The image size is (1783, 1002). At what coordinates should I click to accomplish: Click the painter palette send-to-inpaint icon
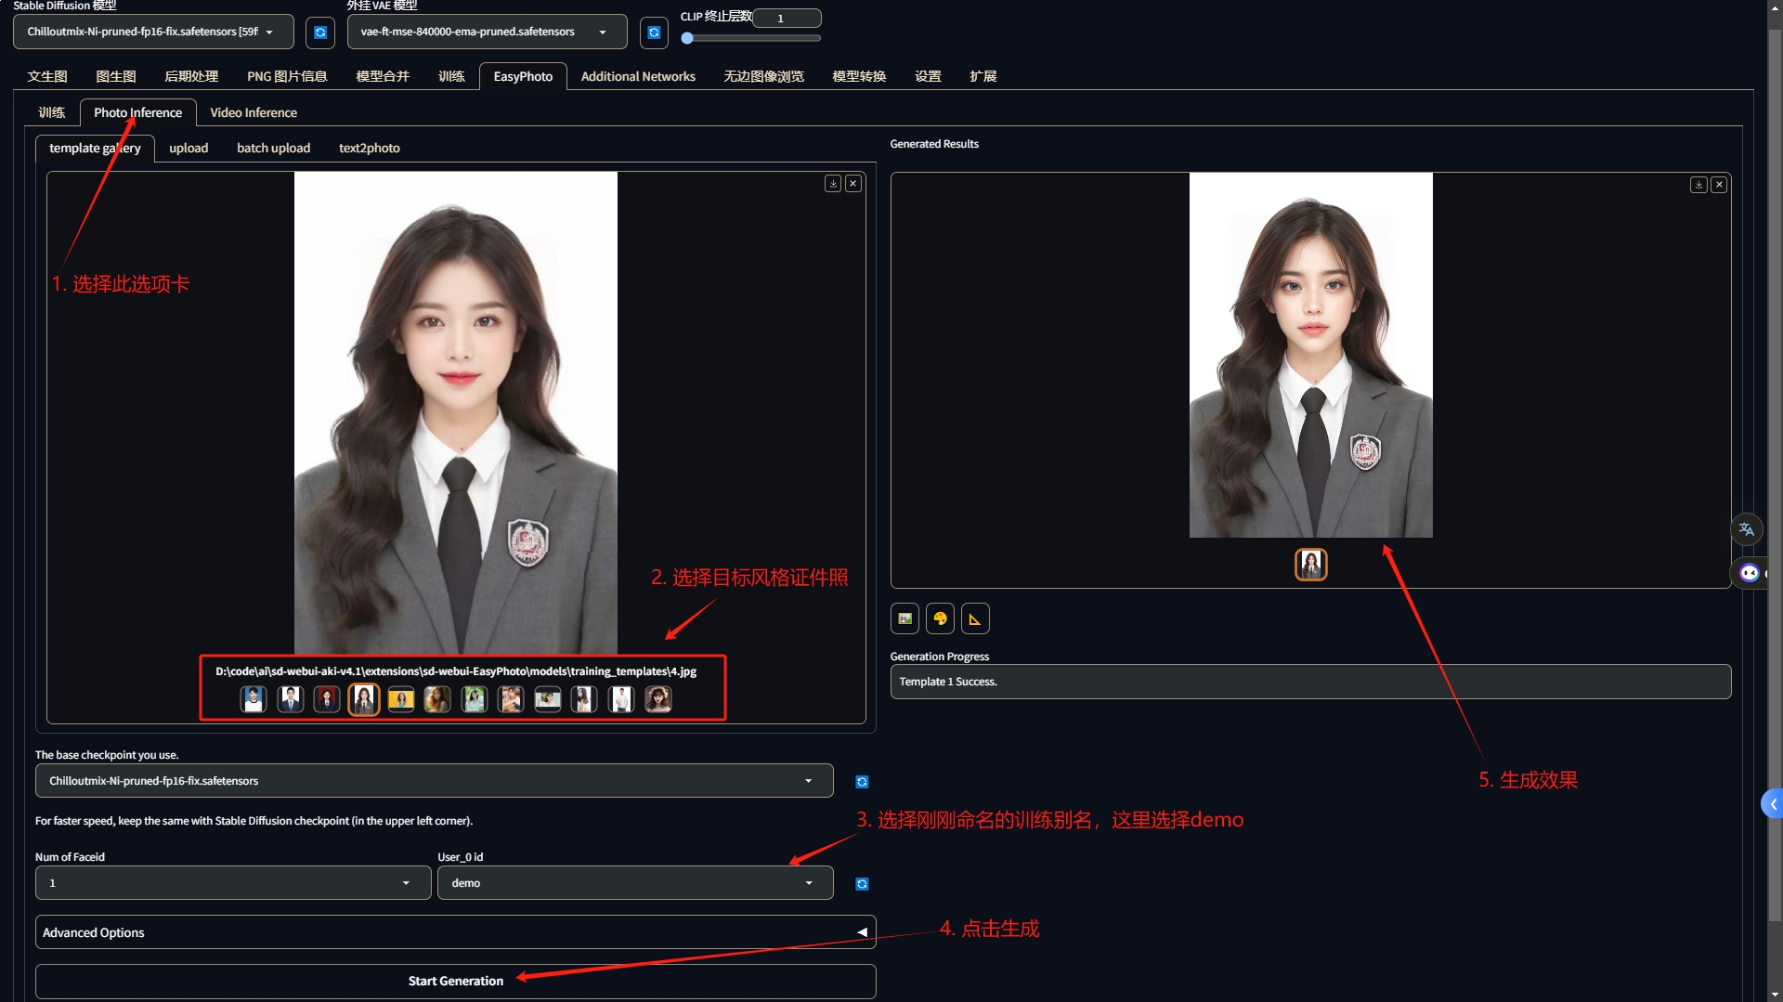tap(940, 618)
